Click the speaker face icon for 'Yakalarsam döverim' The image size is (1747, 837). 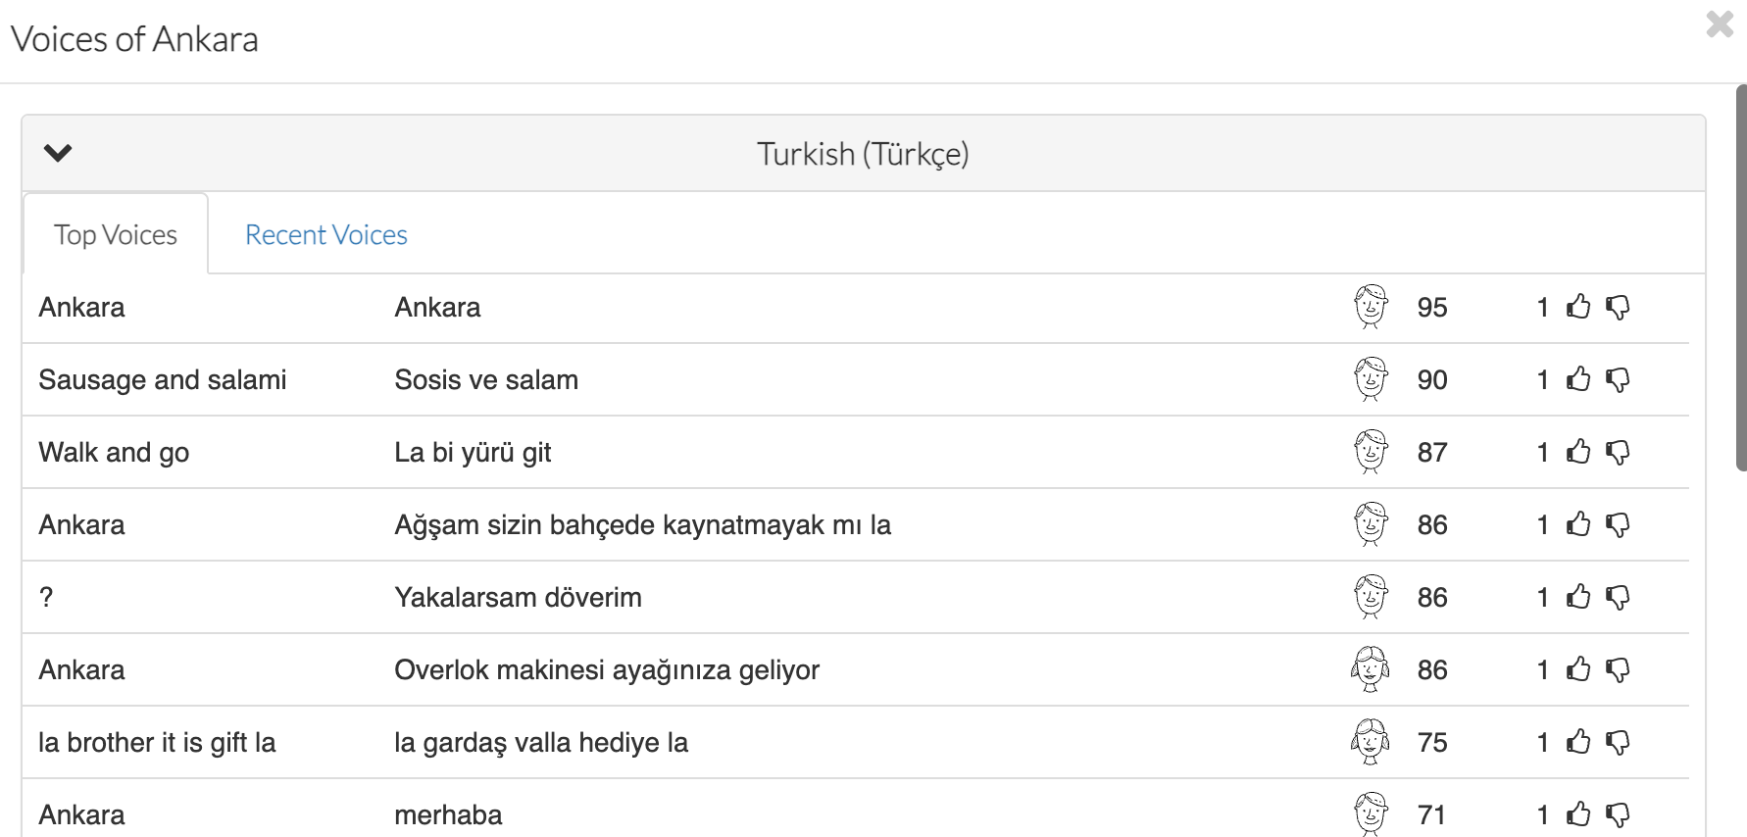coord(1371,597)
